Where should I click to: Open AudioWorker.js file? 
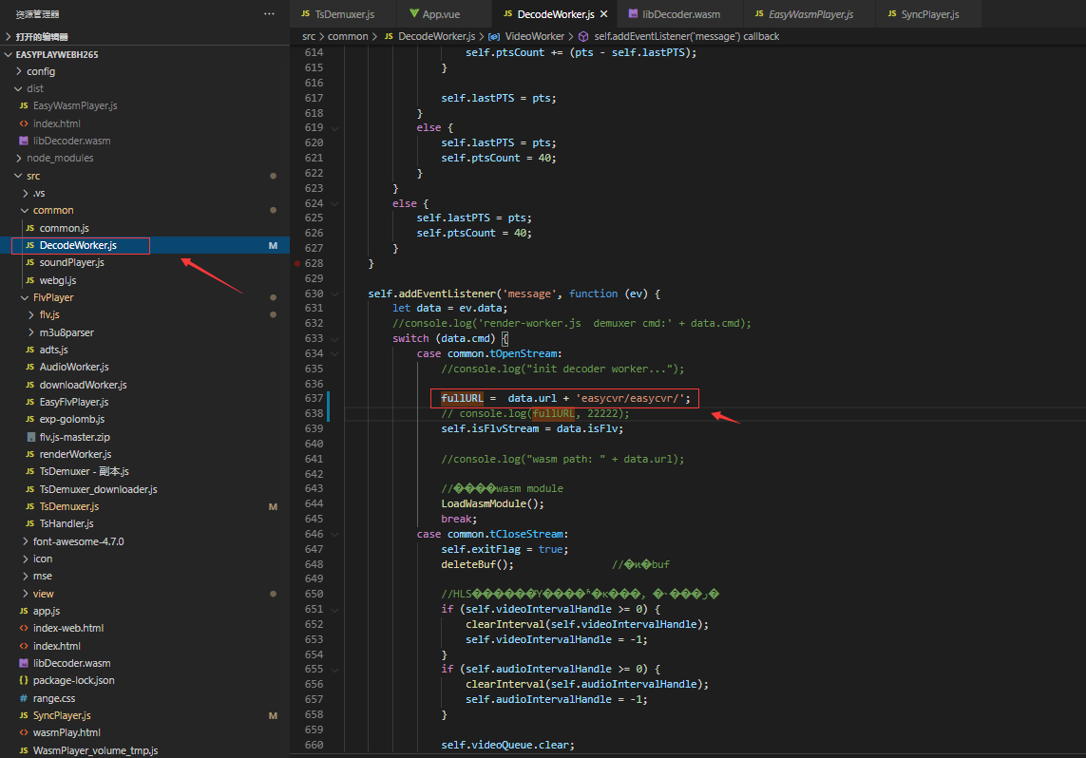coord(144,367)
